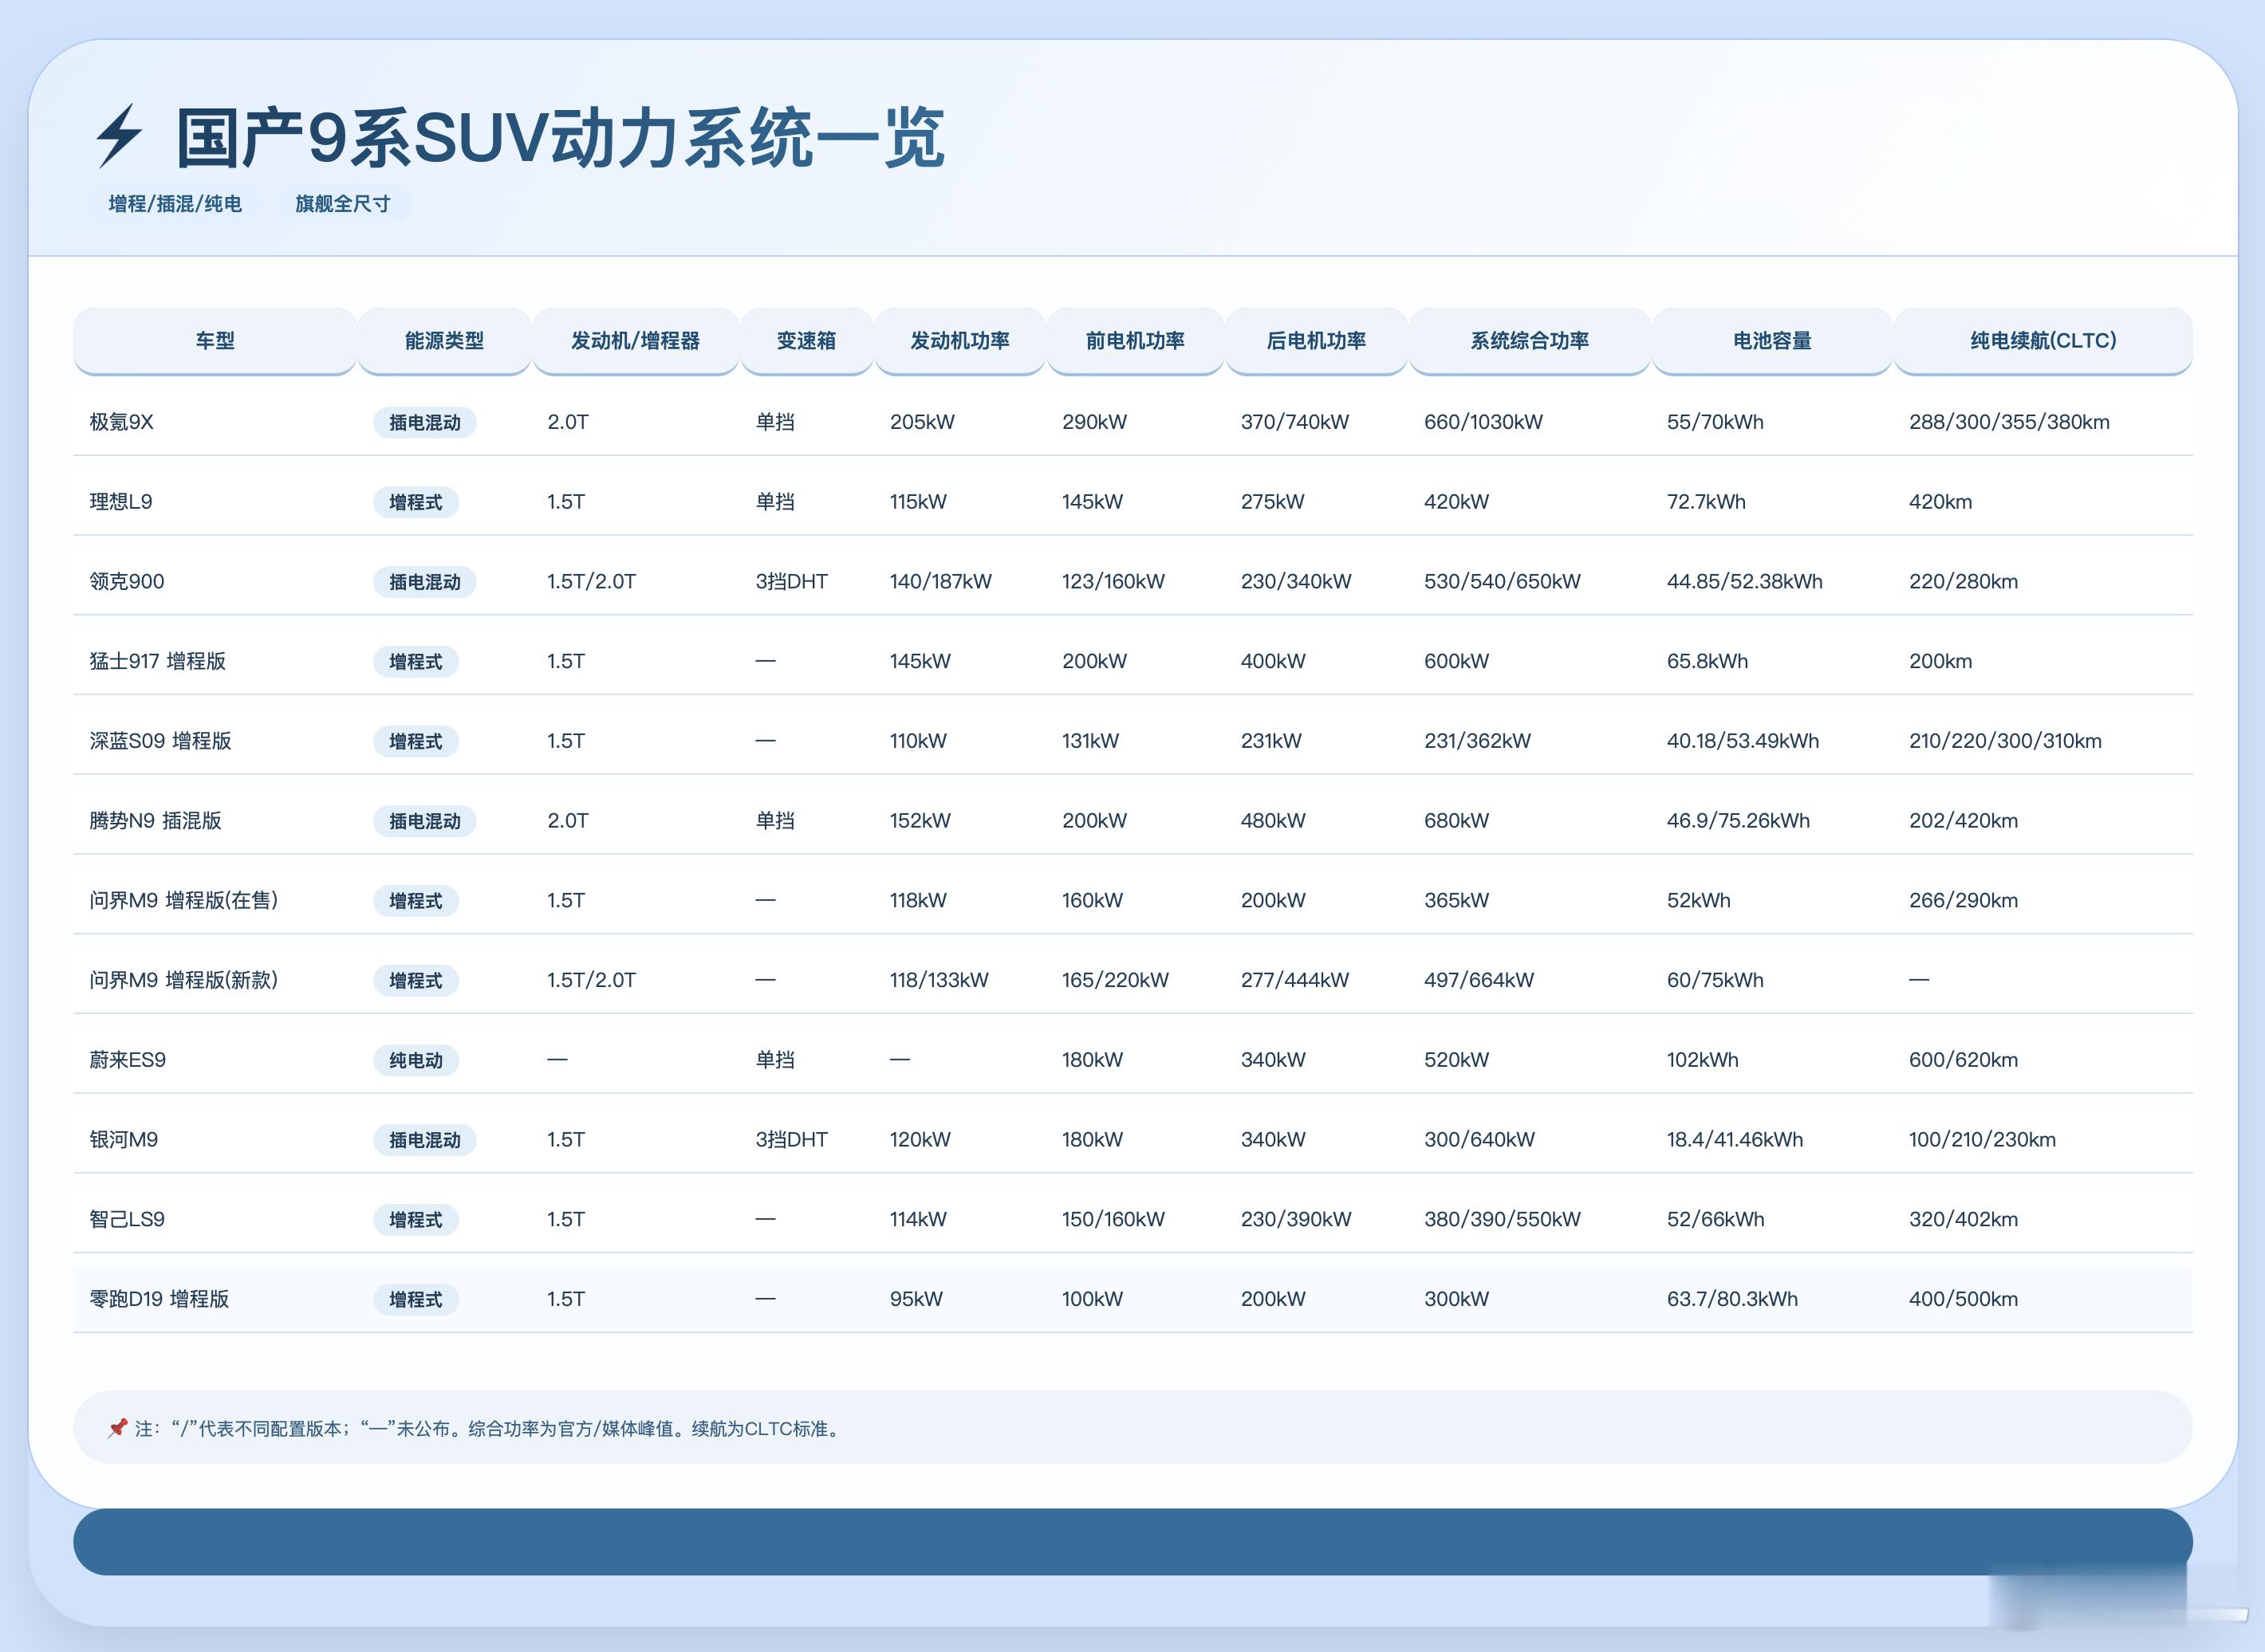Viewport: 2265px width, 1652px height.
Task: Click 插电混动 badge in 领克900 row
Action: point(425,582)
